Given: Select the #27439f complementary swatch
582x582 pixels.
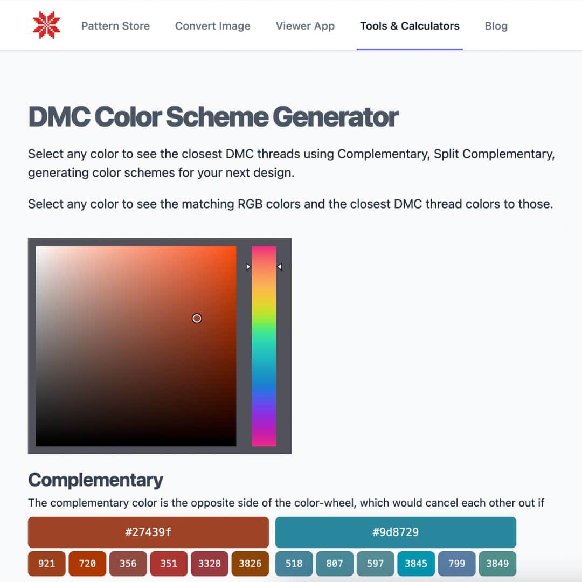Looking at the screenshot, I should coord(148,532).
